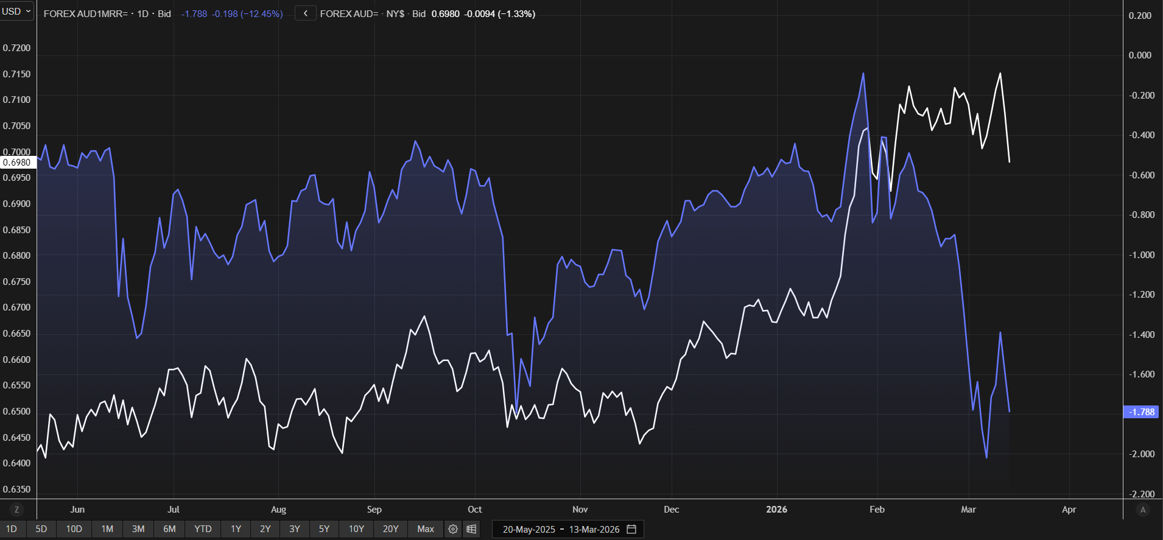Collapse legend with left chevron arrow
Image resolution: width=1163 pixels, height=540 pixels.
305,13
